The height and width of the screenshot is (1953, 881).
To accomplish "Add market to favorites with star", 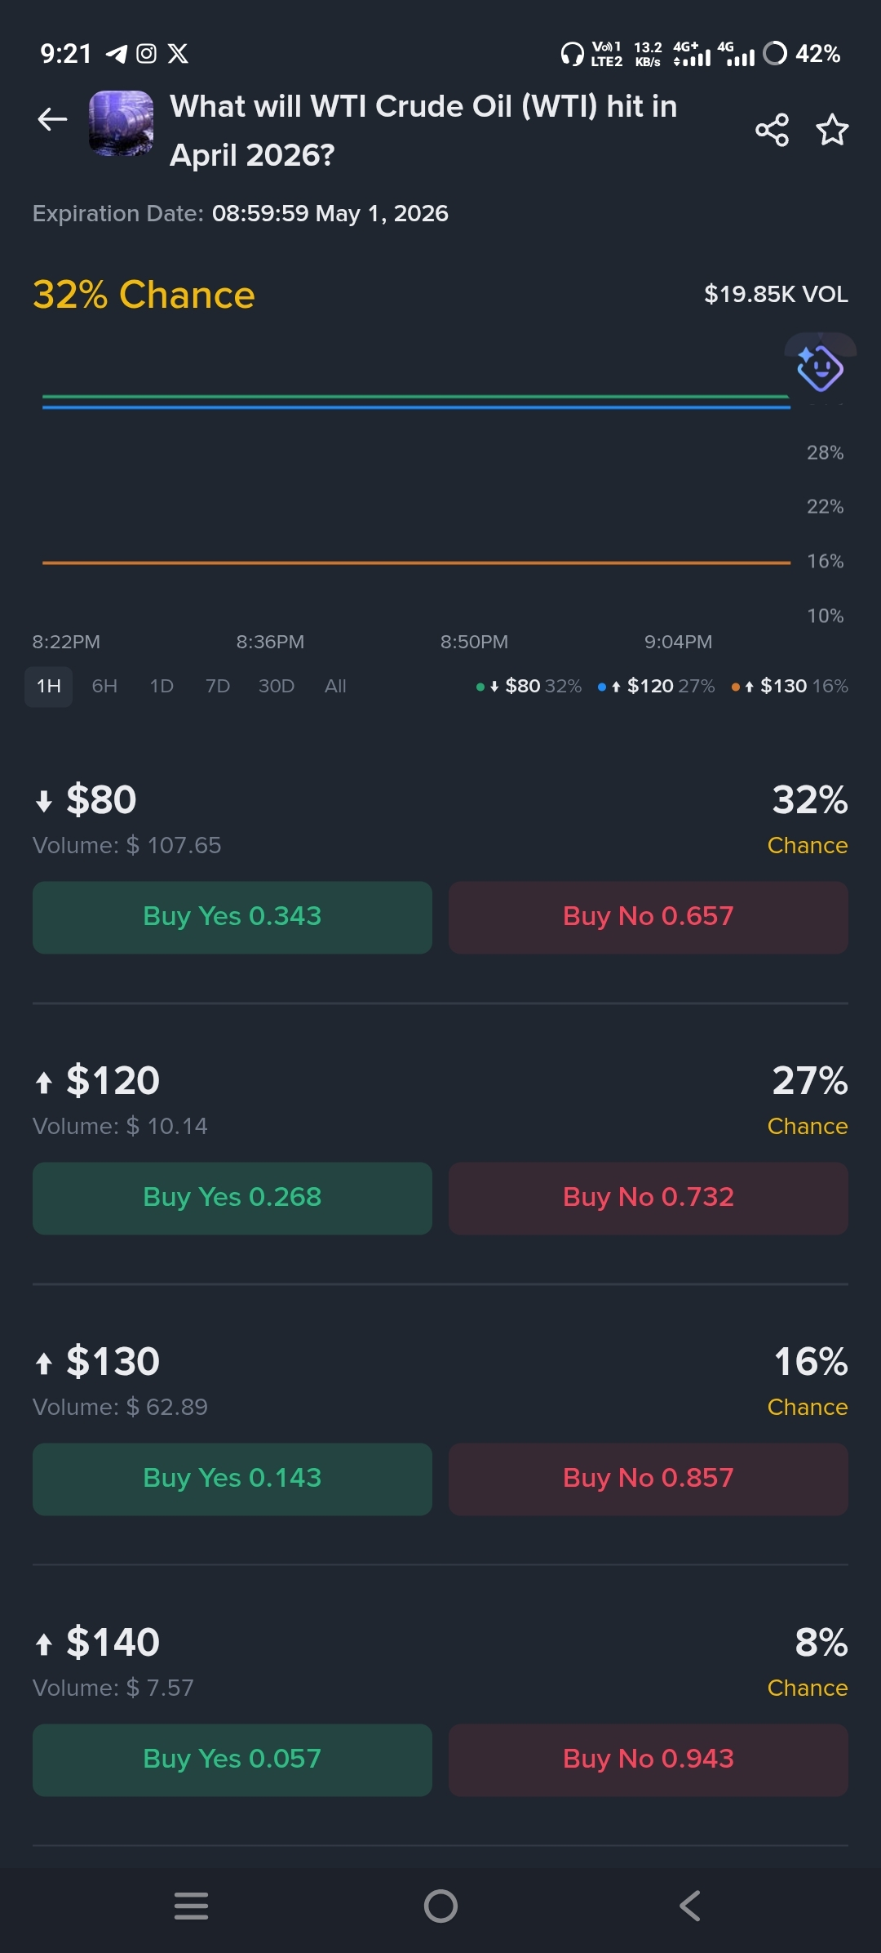I will (x=832, y=130).
